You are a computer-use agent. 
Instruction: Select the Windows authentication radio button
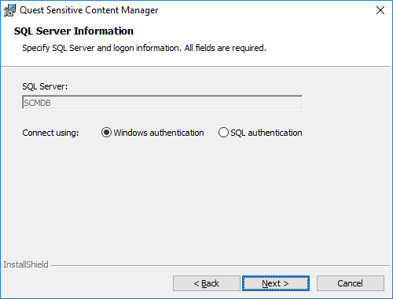(x=106, y=133)
